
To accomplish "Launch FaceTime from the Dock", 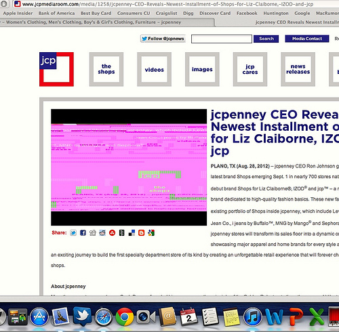I will pos(146,317).
